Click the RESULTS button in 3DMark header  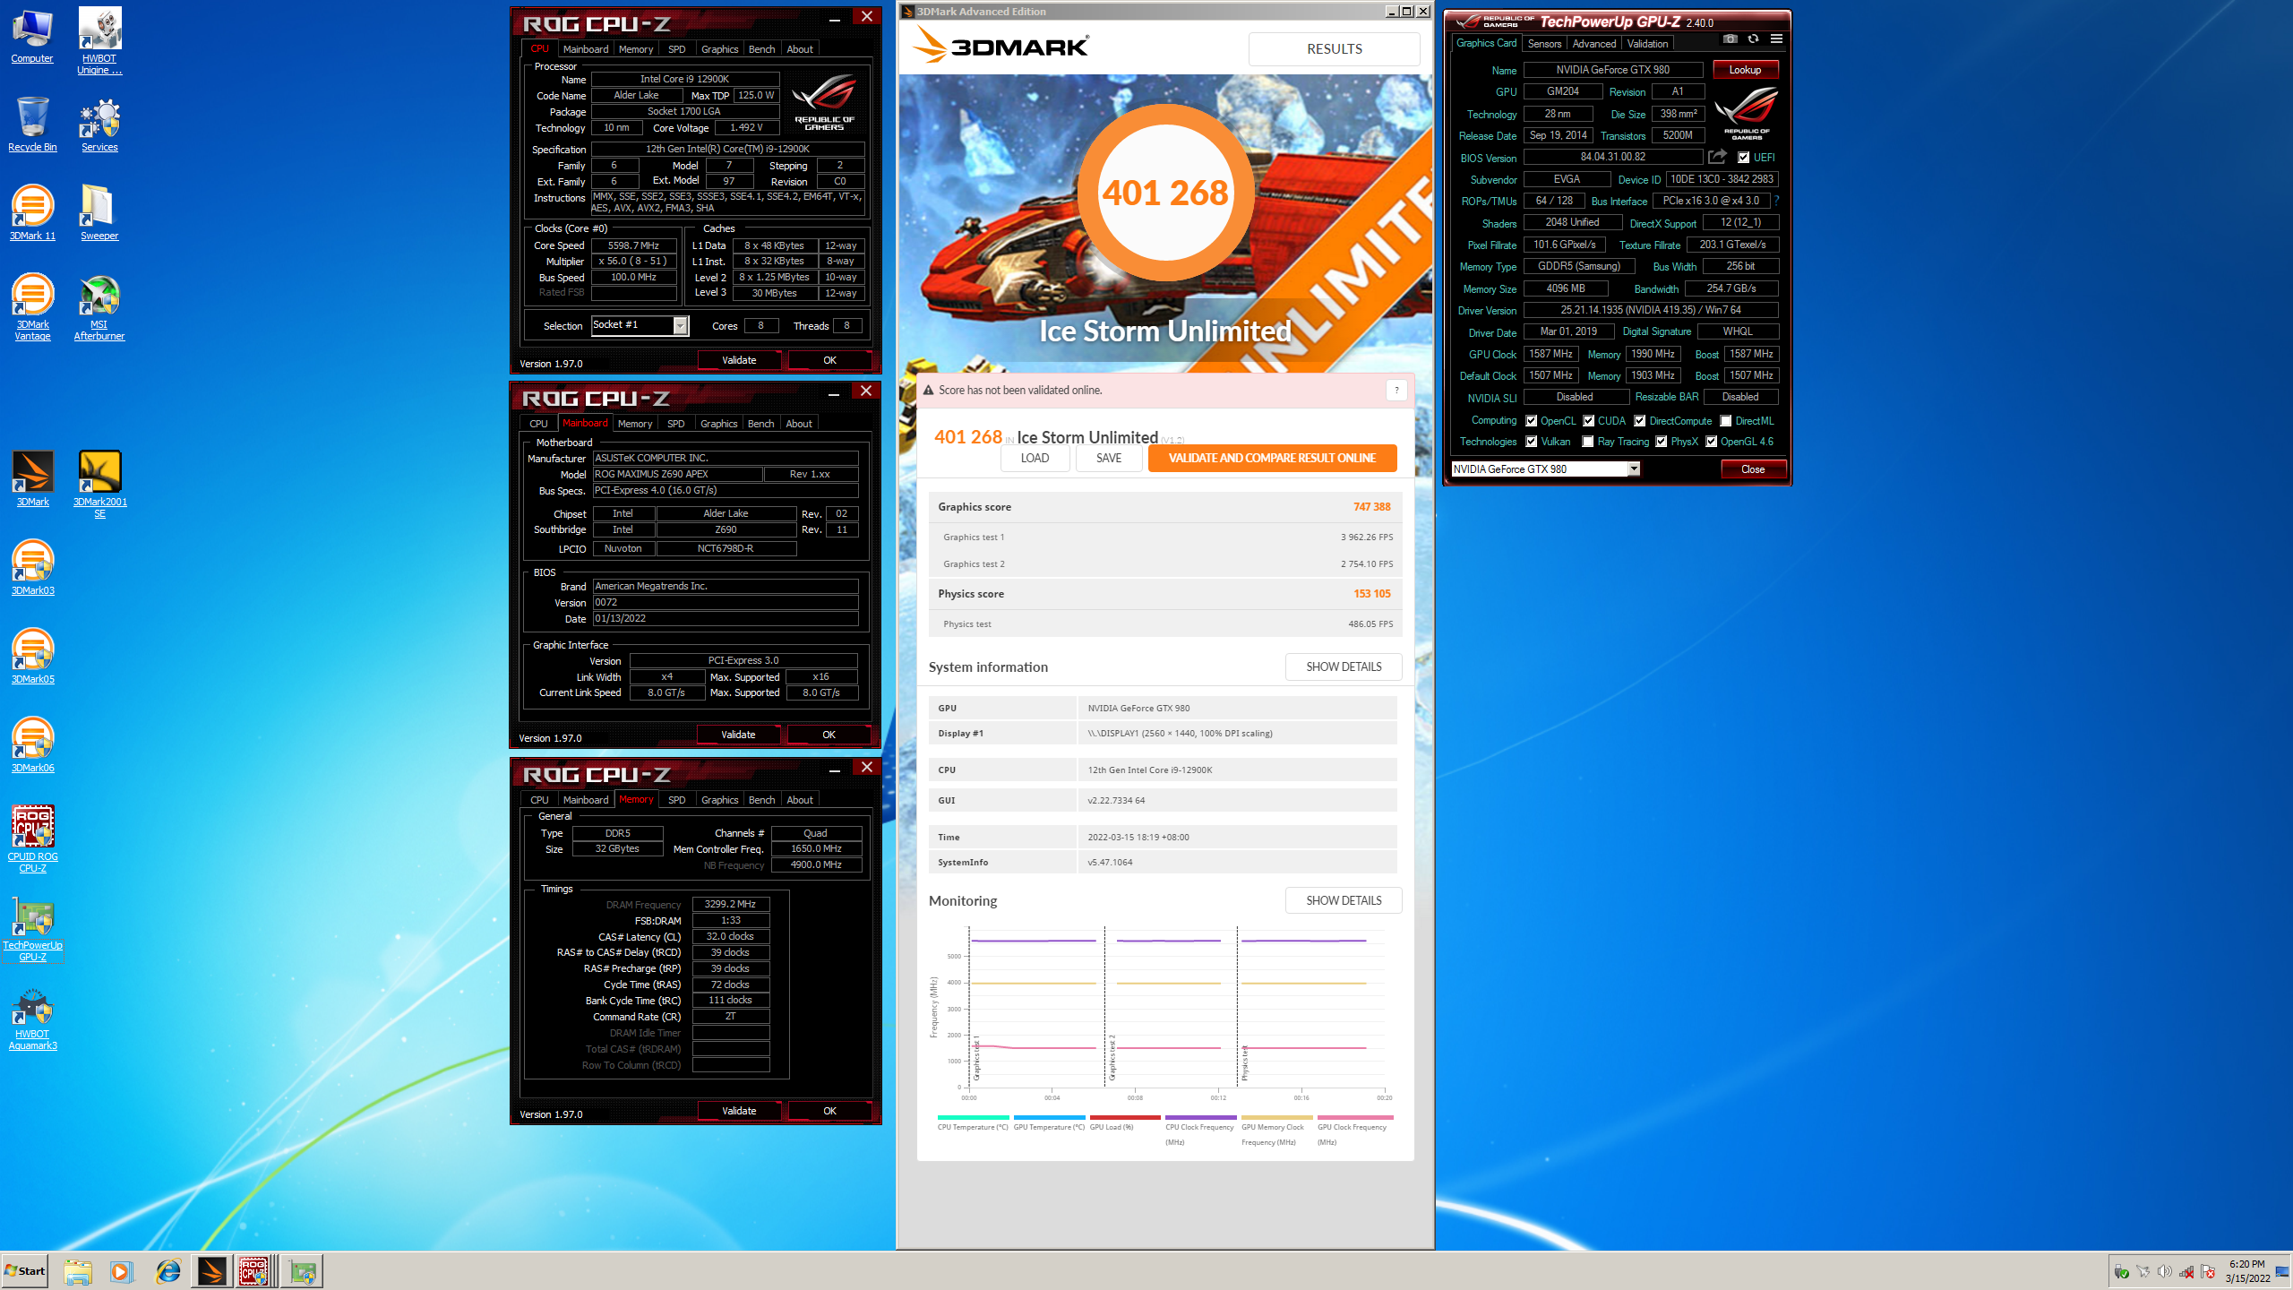1335,49
